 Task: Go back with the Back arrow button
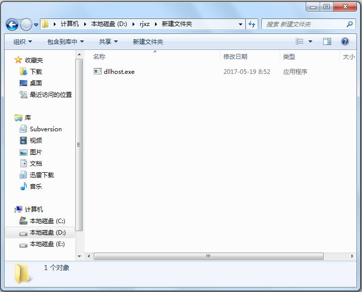[x=12, y=24]
